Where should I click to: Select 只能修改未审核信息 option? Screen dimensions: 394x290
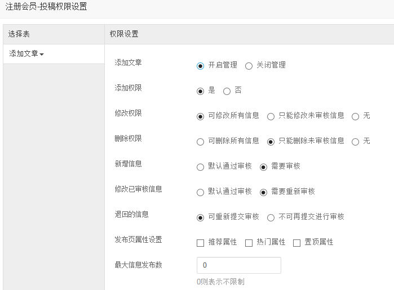(271, 116)
